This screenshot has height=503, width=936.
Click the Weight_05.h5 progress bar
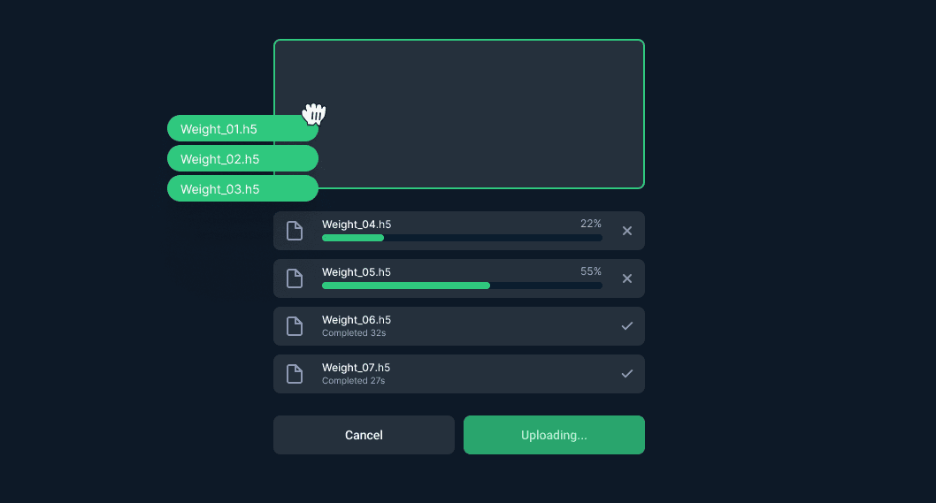click(462, 286)
